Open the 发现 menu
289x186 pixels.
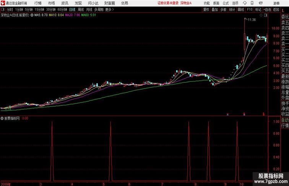click(78, 3)
